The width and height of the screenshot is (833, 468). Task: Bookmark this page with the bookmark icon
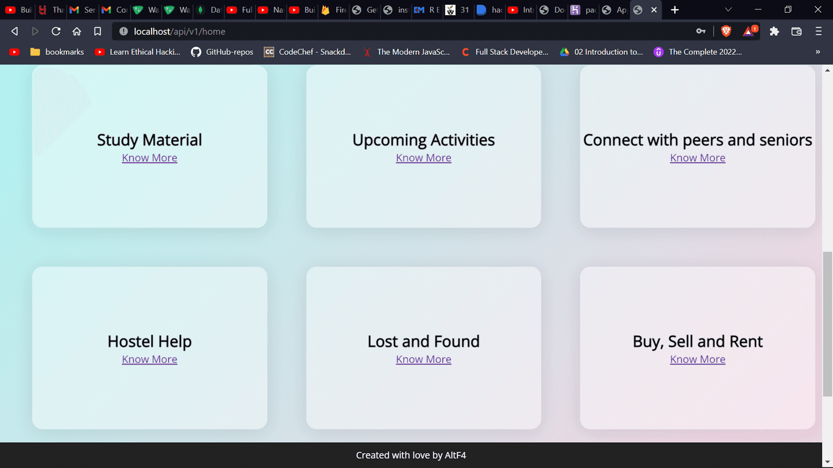pos(98,31)
